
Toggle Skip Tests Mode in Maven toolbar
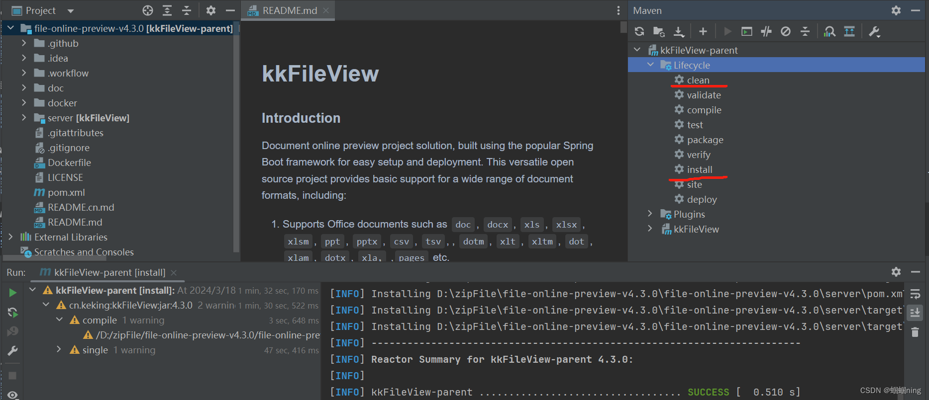point(786,32)
